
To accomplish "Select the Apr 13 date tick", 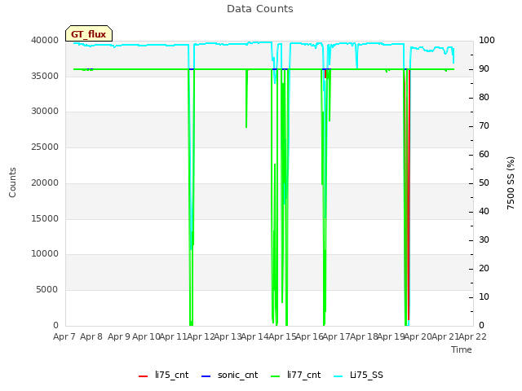I will pyautogui.click(x=228, y=336).
